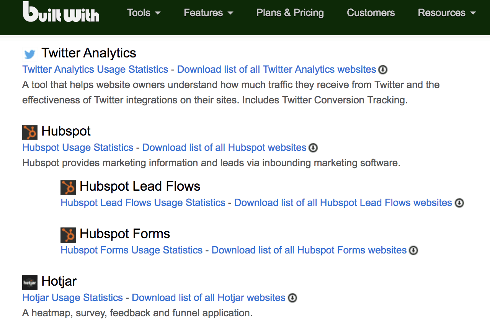Click the Hubspot Forms logo icon
490x327 pixels.
pos(68,235)
